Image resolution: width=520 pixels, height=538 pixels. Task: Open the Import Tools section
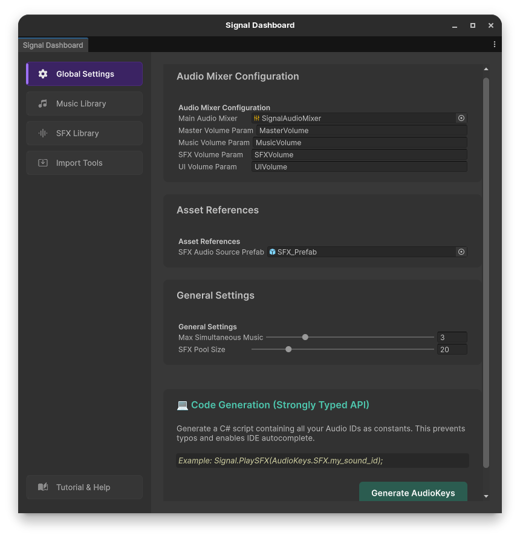(84, 163)
